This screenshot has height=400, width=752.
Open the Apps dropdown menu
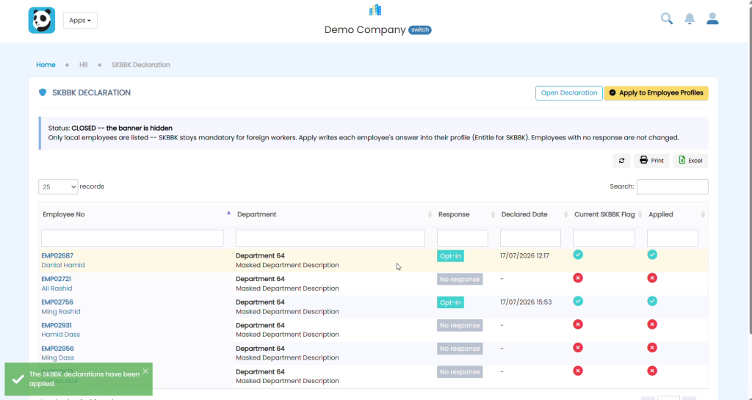[x=80, y=20]
